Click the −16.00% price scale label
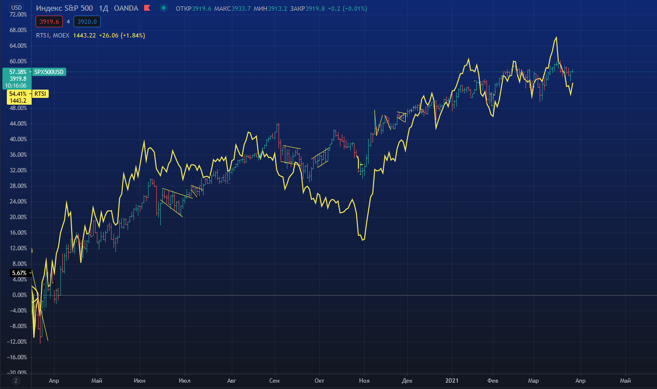Image resolution: width=657 pixels, height=389 pixels. tap(17, 357)
